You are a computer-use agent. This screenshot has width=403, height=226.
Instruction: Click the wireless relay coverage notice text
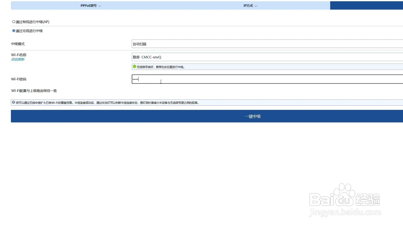click(x=108, y=103)
